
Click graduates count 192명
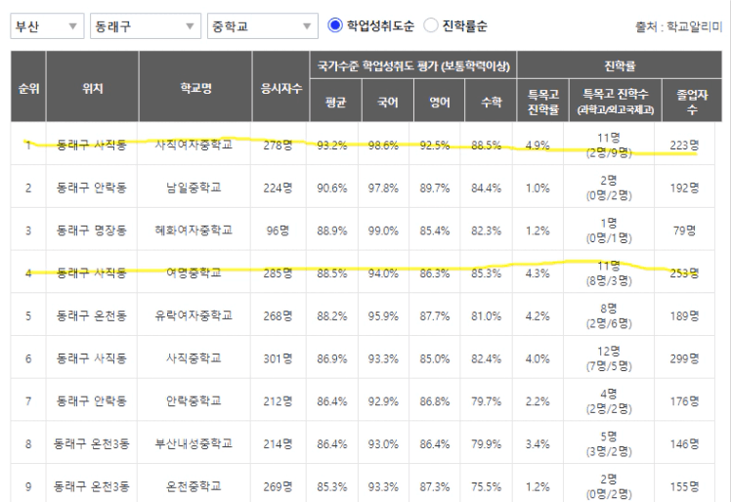pyautogui.click(x=684, y=188)
